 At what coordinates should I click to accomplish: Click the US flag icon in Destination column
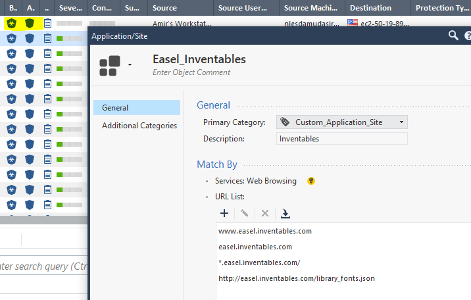pos(353,23)
